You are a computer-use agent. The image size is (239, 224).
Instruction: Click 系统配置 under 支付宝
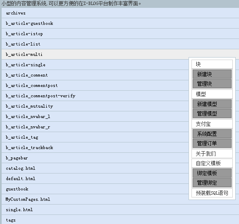pos(212,134)
